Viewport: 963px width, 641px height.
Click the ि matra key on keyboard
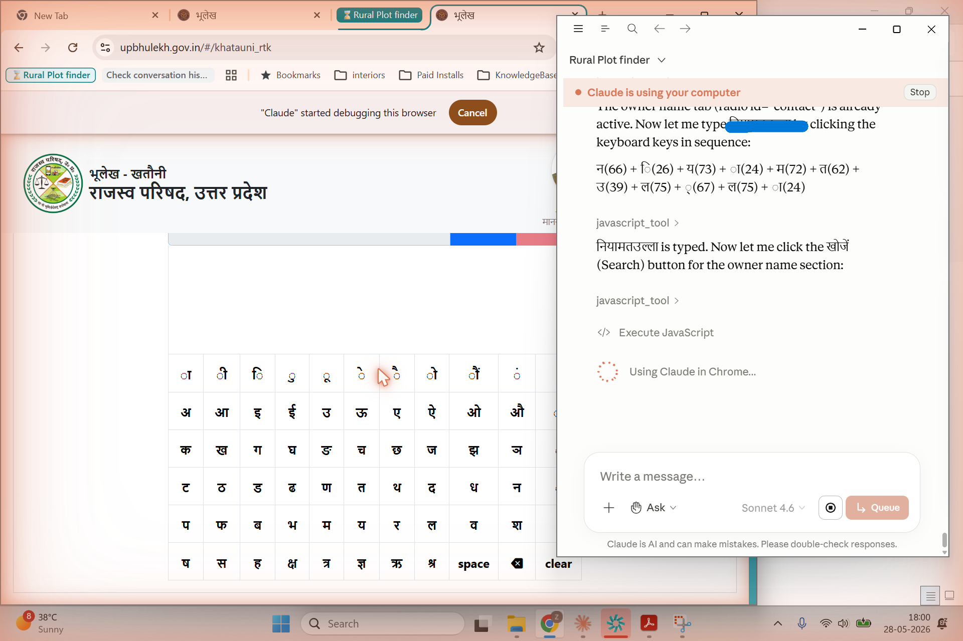point(257,374)
